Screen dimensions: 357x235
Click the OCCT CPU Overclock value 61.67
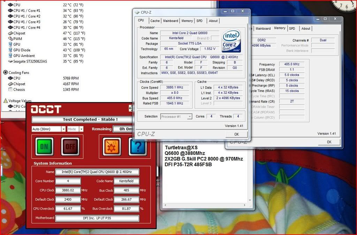coord(68,209)
